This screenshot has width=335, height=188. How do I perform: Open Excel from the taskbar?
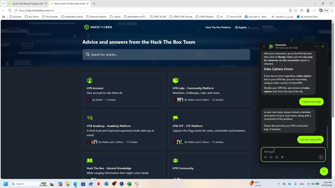[x=129, y=184]
